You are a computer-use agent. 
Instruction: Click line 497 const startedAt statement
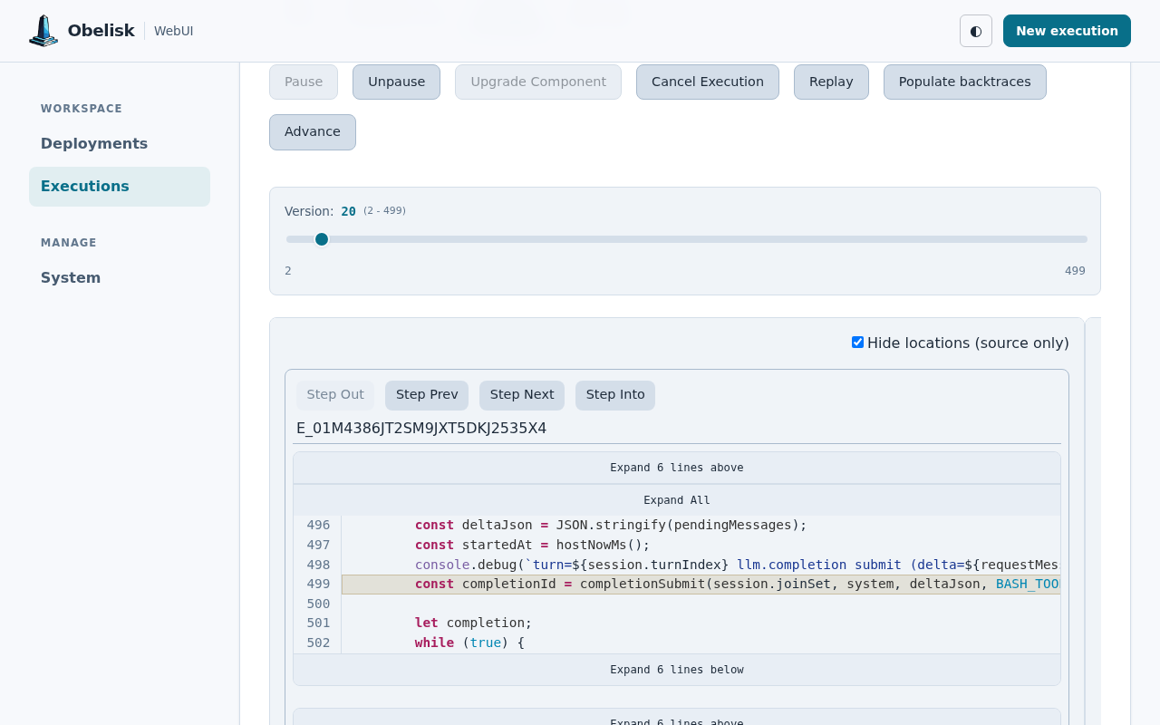pos(532,546)
